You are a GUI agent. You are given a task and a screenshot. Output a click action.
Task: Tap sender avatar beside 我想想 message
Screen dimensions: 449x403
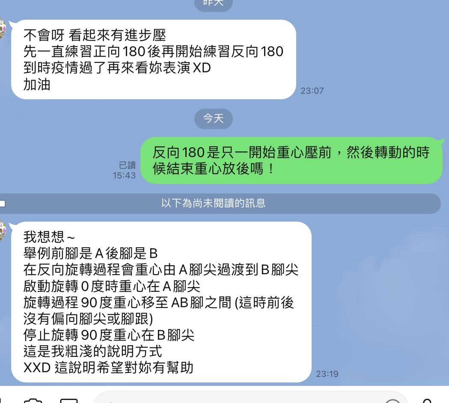[3, 230]
